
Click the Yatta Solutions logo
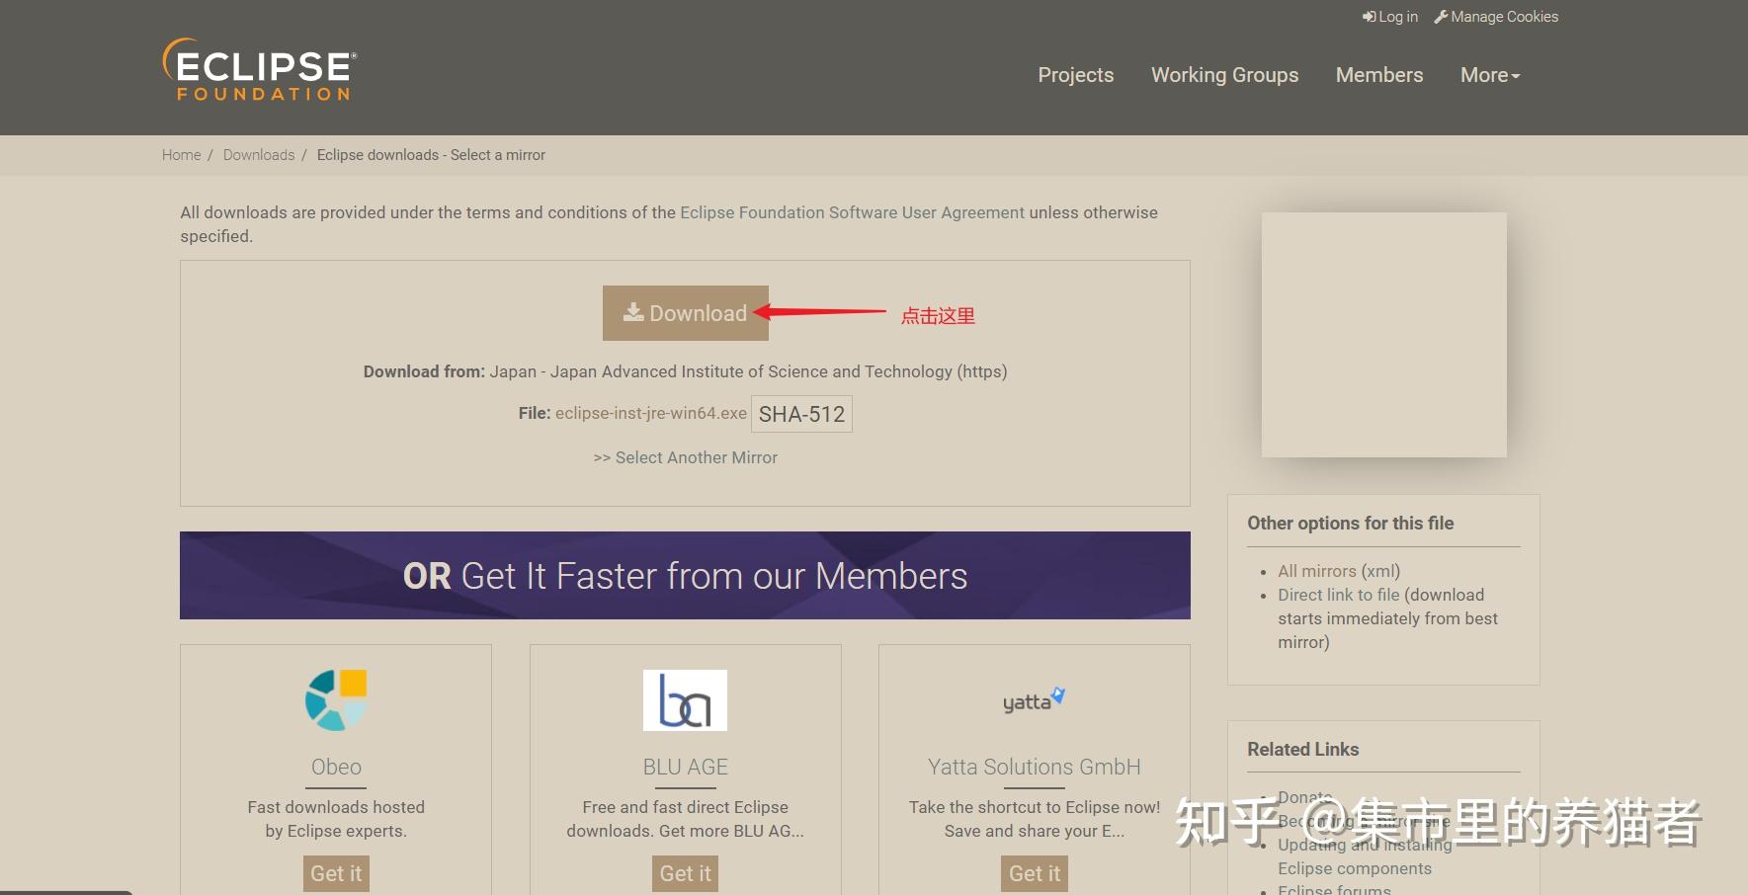1034,699
